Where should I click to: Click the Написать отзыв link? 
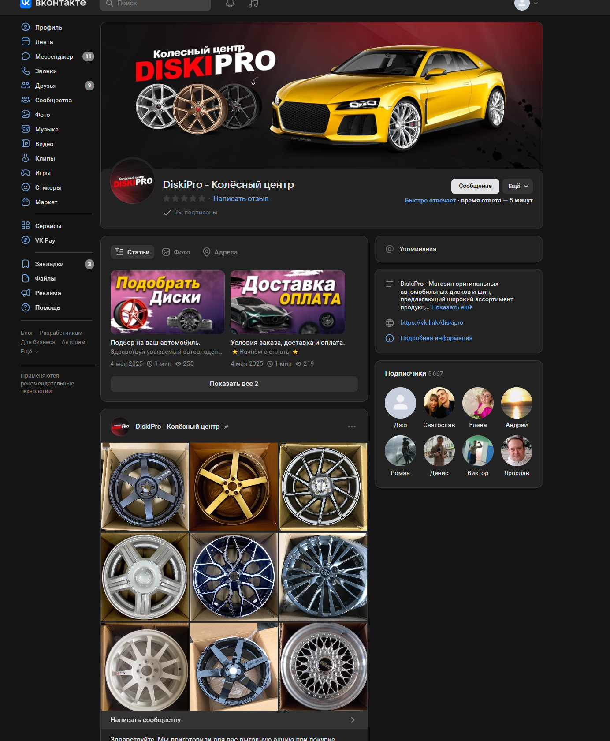[241, 199]
